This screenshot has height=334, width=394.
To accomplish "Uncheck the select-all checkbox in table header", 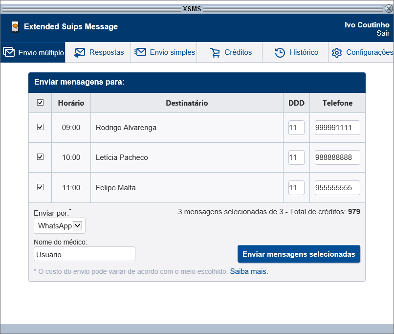I will coord(40,103).
